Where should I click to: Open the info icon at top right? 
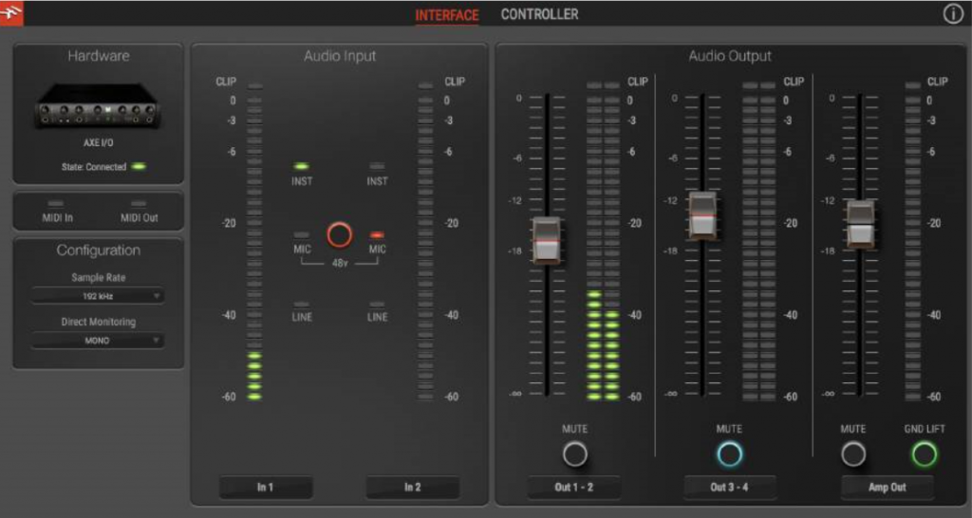[953, 14]
